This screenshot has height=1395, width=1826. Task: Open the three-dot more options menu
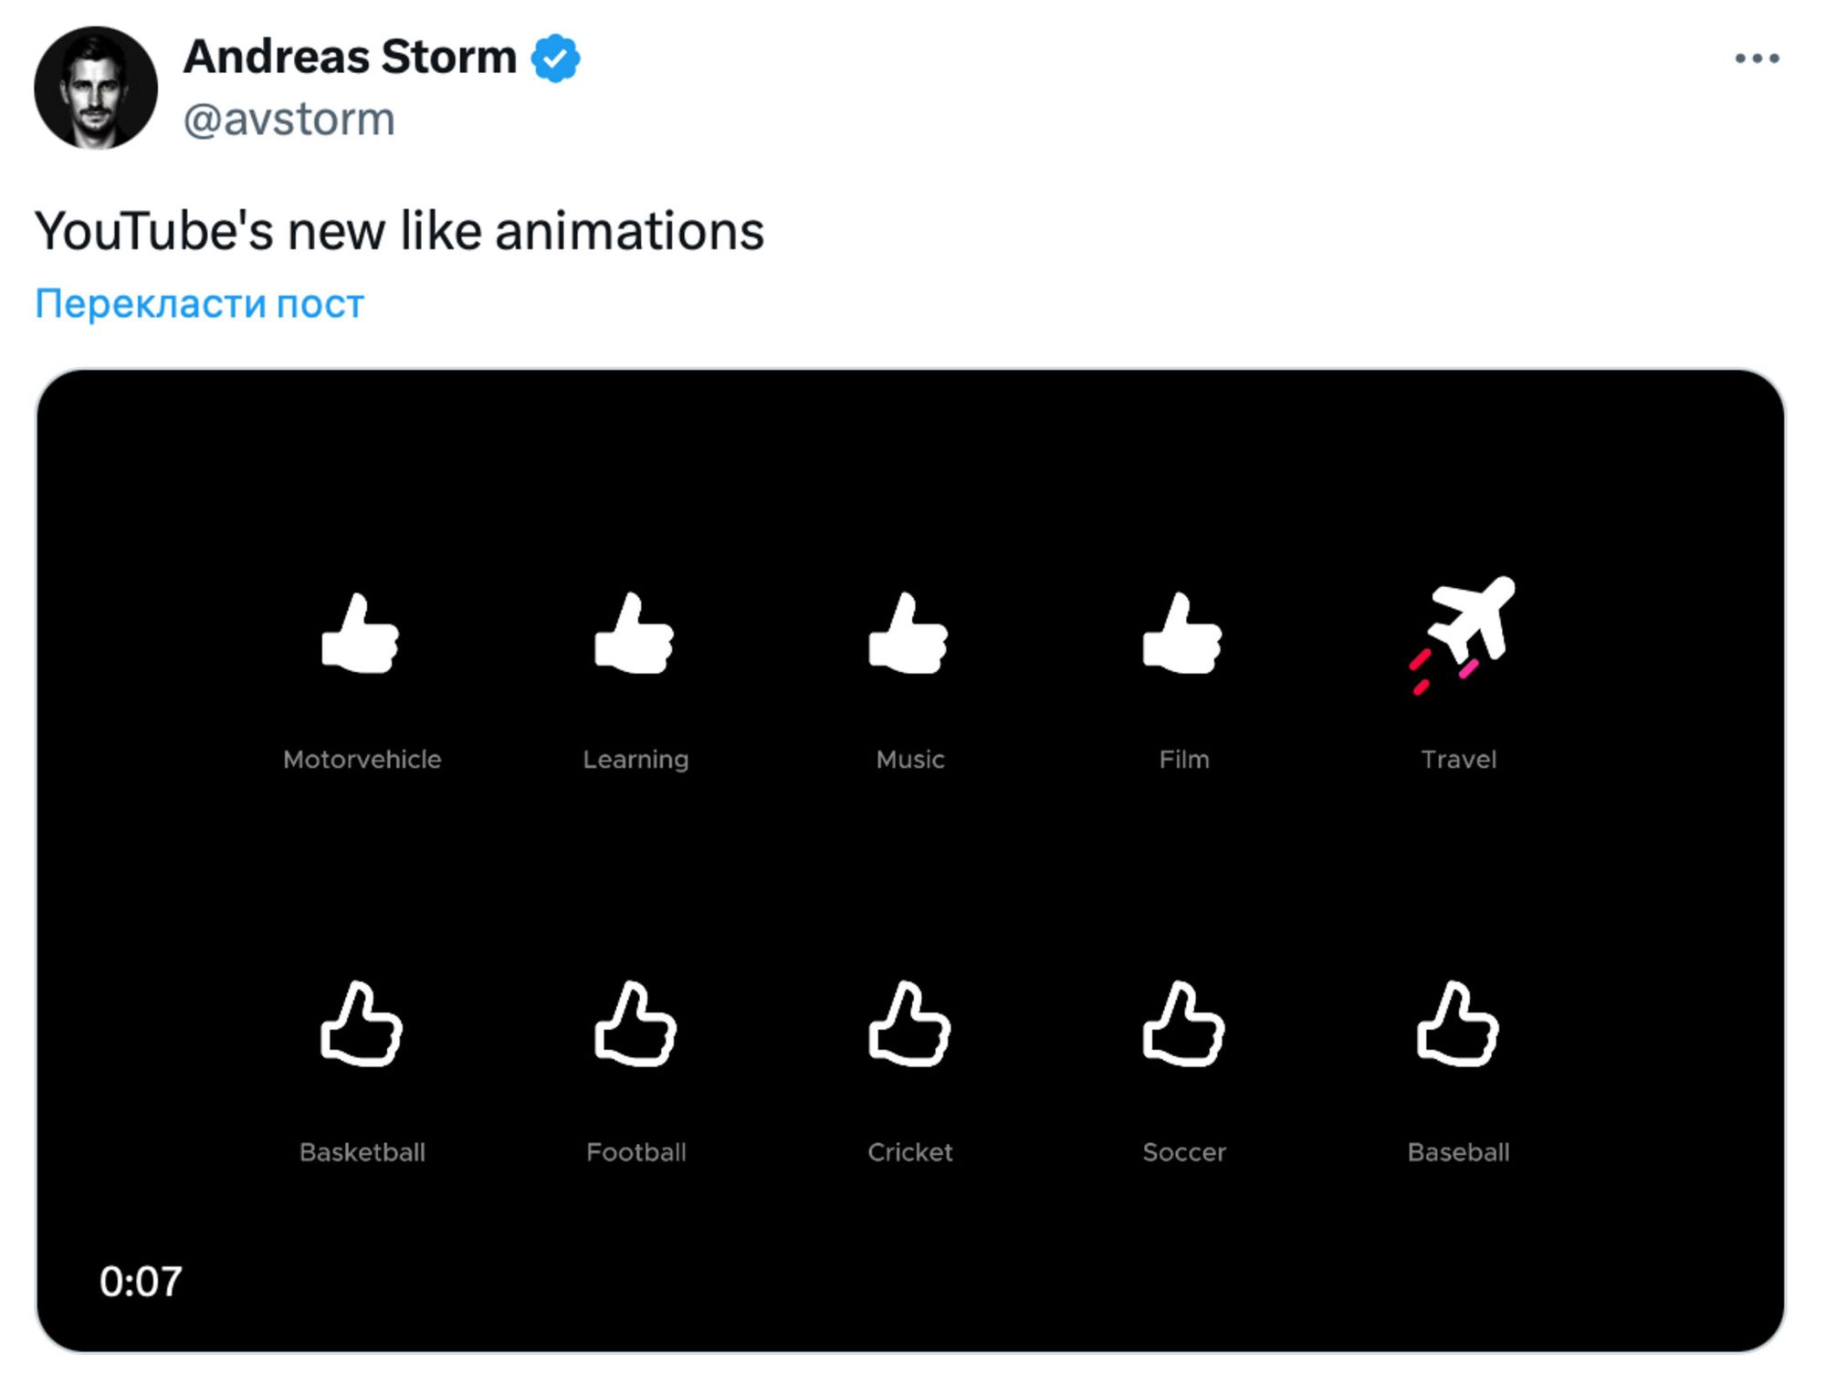(x=1757, y=58)
